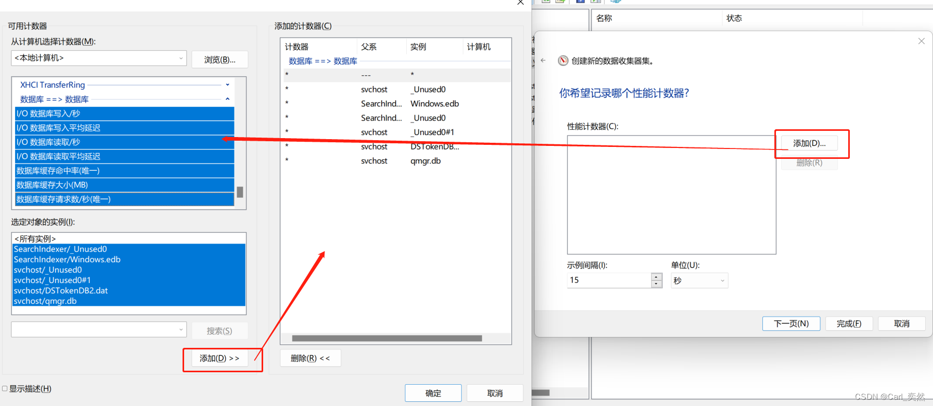
Task: Click 取消 in the wizard dialog
Action: click(x=902, y=323)
